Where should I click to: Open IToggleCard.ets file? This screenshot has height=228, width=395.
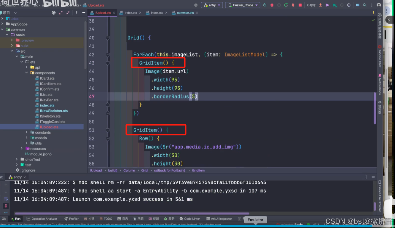52,122
